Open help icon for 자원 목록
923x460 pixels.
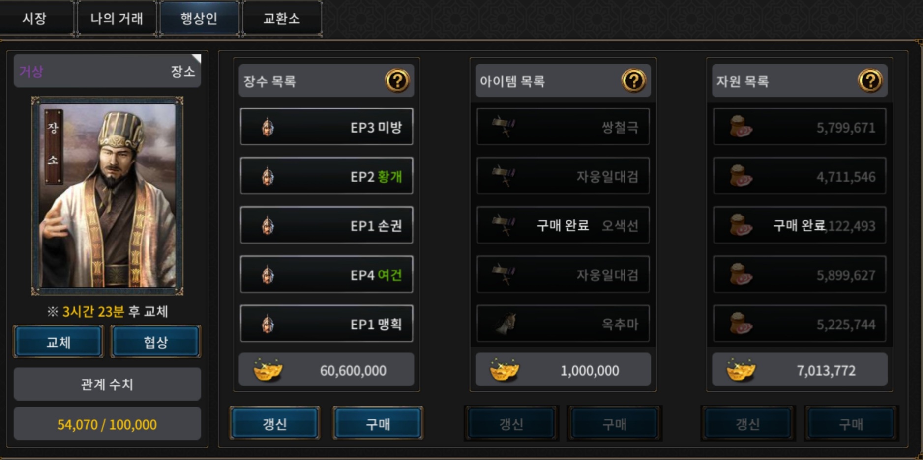[x=870, y=81]
